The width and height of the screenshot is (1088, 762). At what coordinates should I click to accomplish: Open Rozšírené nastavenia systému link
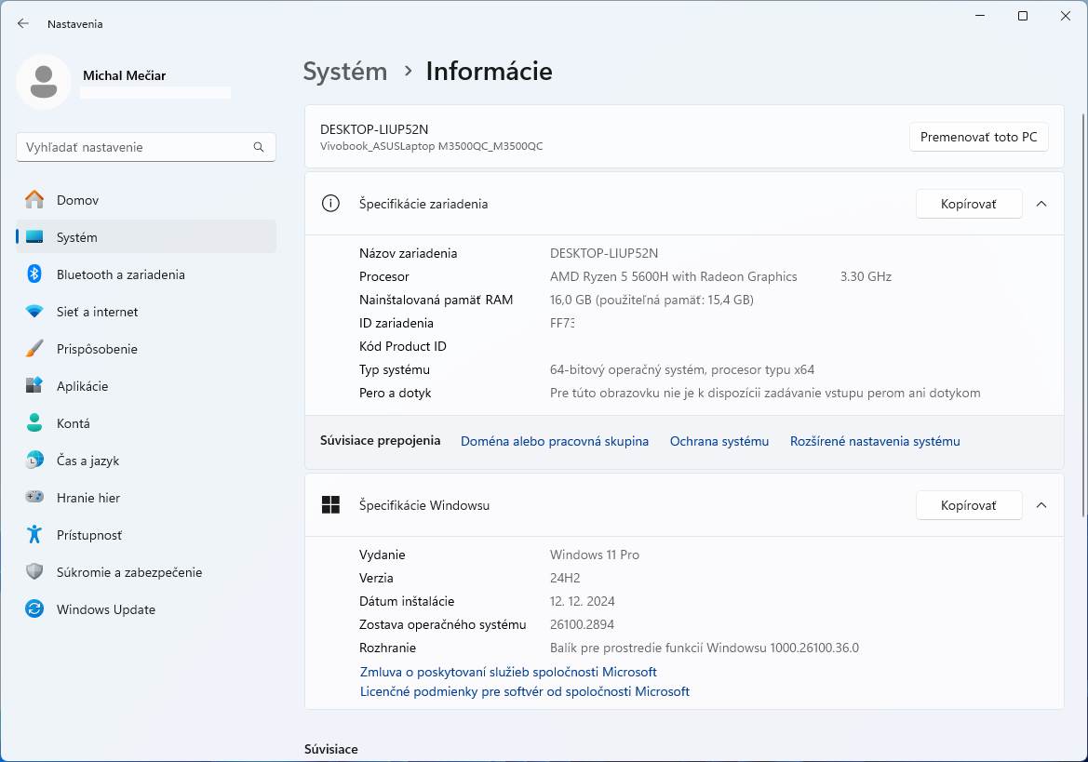click(875, 441)
